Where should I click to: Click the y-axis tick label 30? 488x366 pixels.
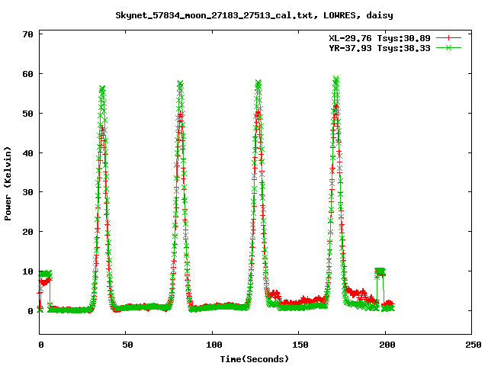click(28, 192)
